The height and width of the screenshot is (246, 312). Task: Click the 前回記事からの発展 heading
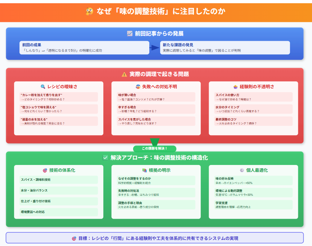click(159, 33)
